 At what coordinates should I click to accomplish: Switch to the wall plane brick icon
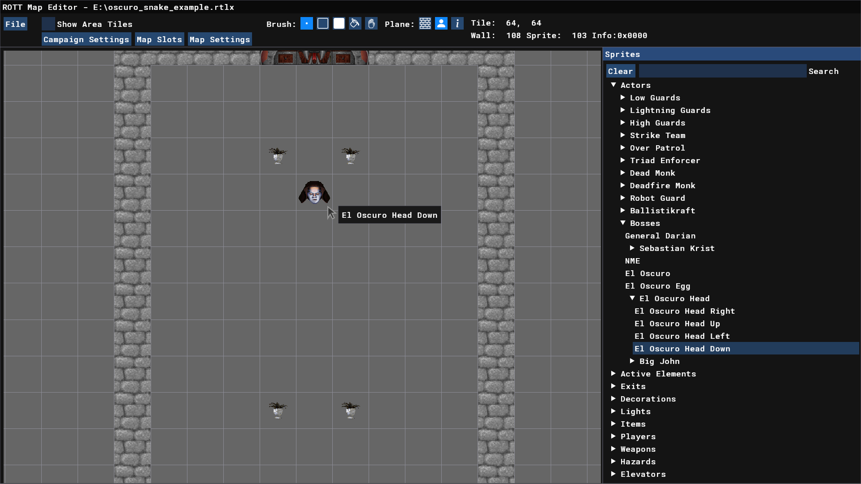coord(425,24)
